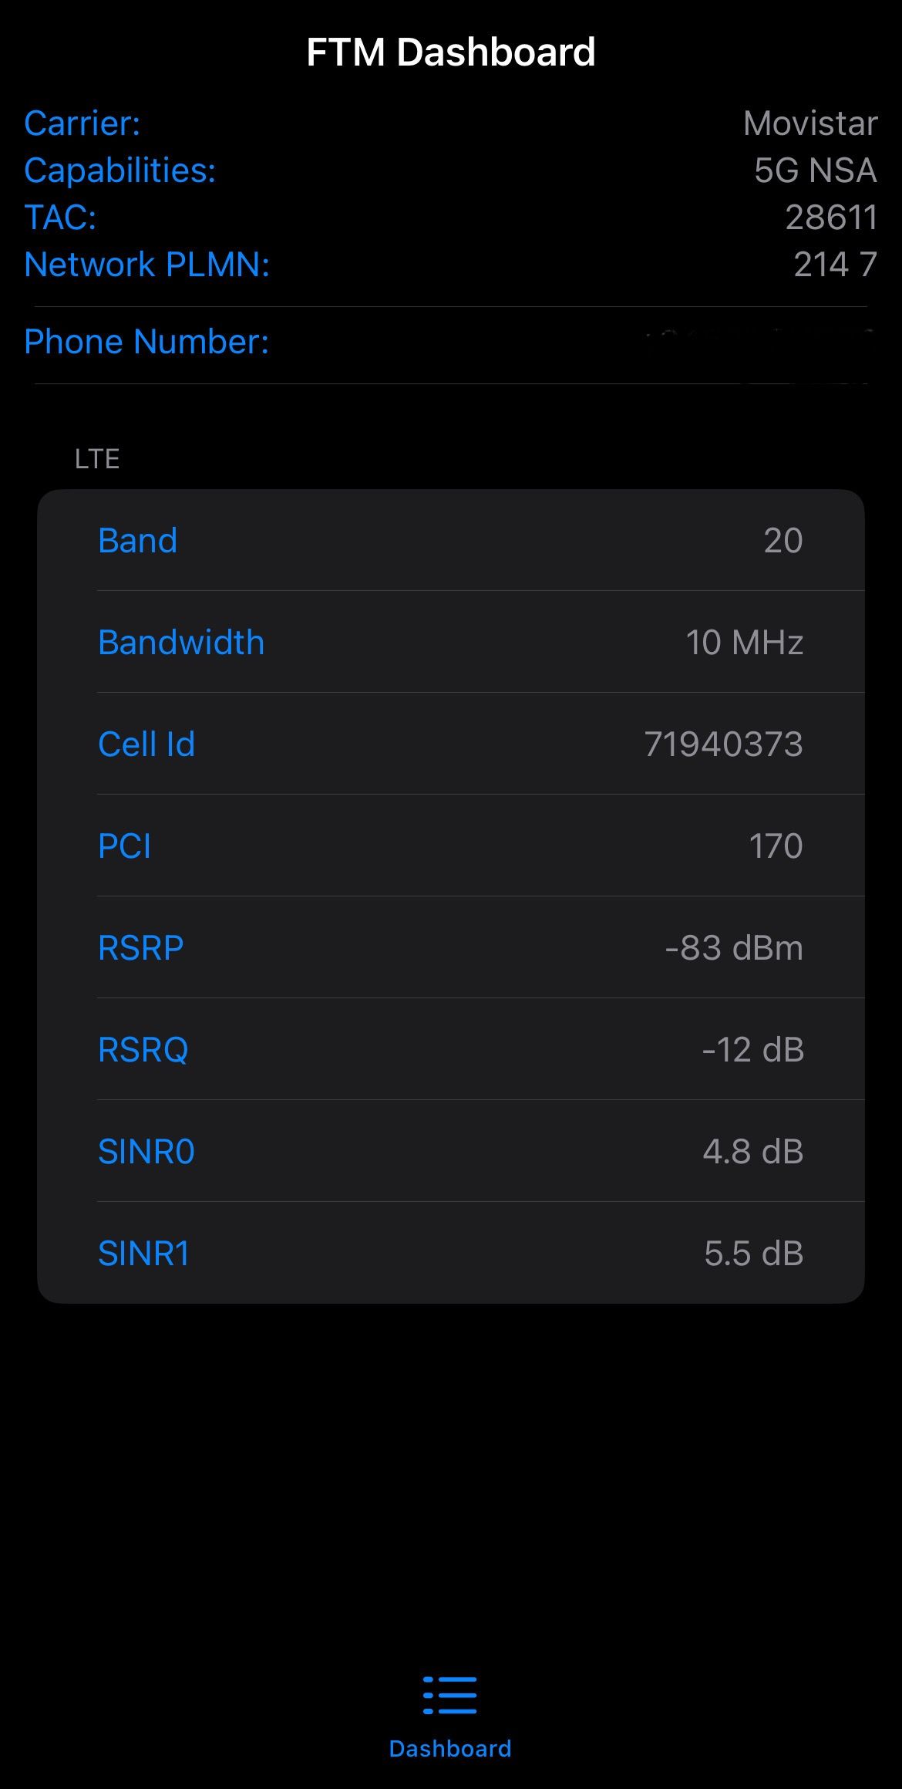Image resolution: width=902 pixels, height=1789 pixels.
Task: Tap the Band row label
Action: click(x=138, y=540)
